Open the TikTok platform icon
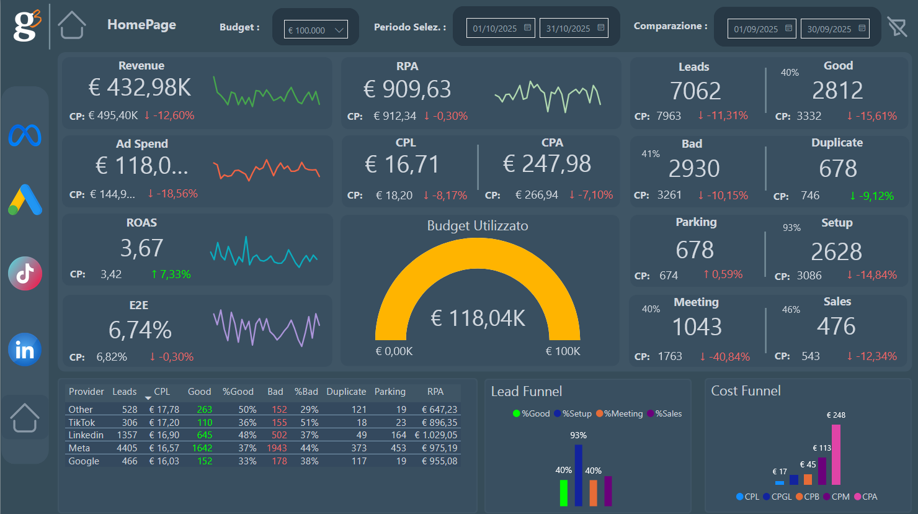 click(24, 273)
